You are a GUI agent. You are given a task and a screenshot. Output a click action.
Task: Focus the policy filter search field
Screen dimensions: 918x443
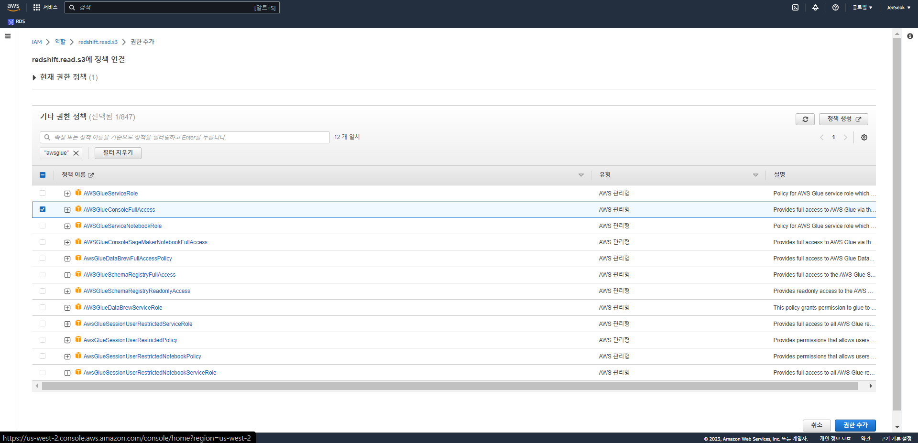coord(185,138)
